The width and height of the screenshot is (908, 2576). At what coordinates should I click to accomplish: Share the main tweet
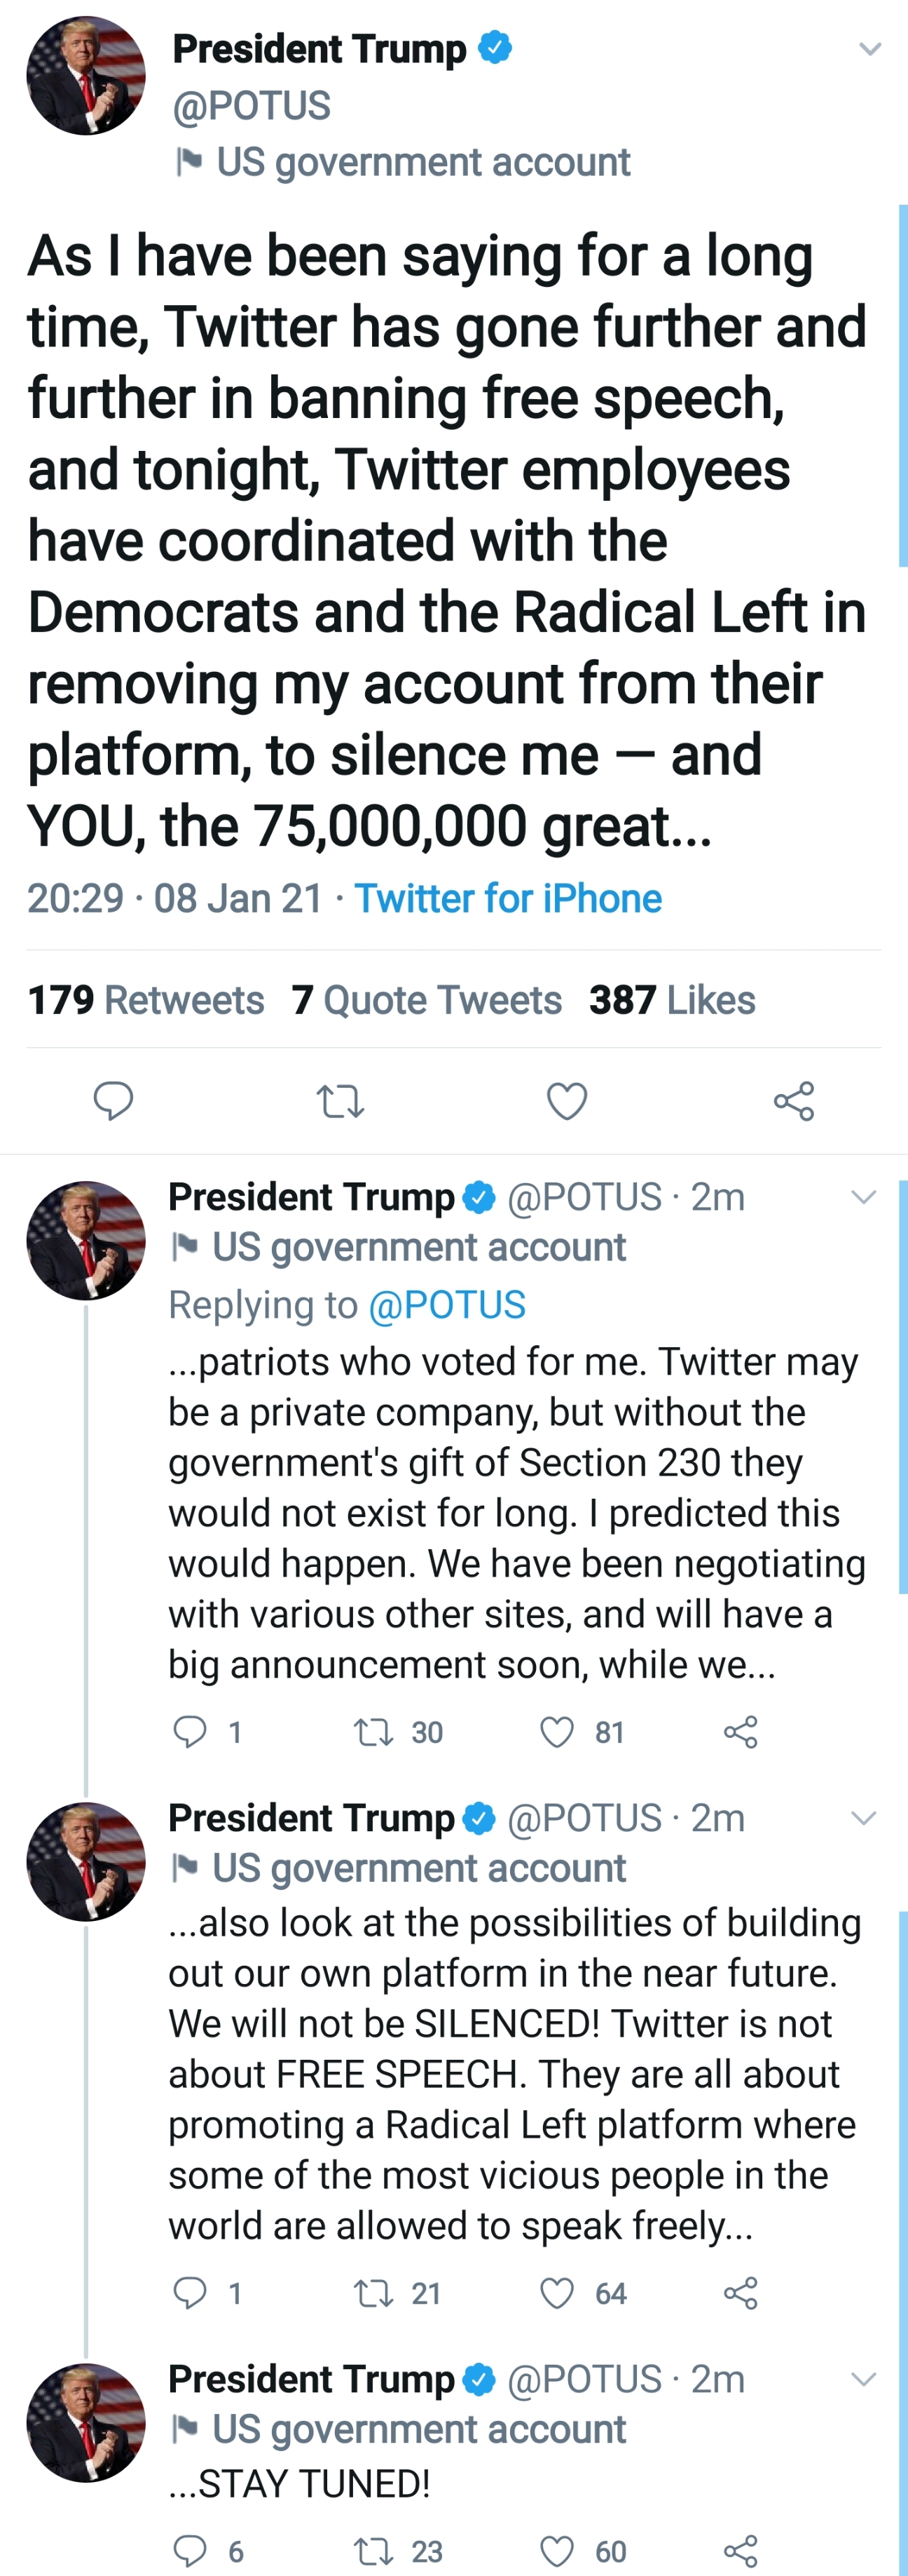[x=794, y=1101]
